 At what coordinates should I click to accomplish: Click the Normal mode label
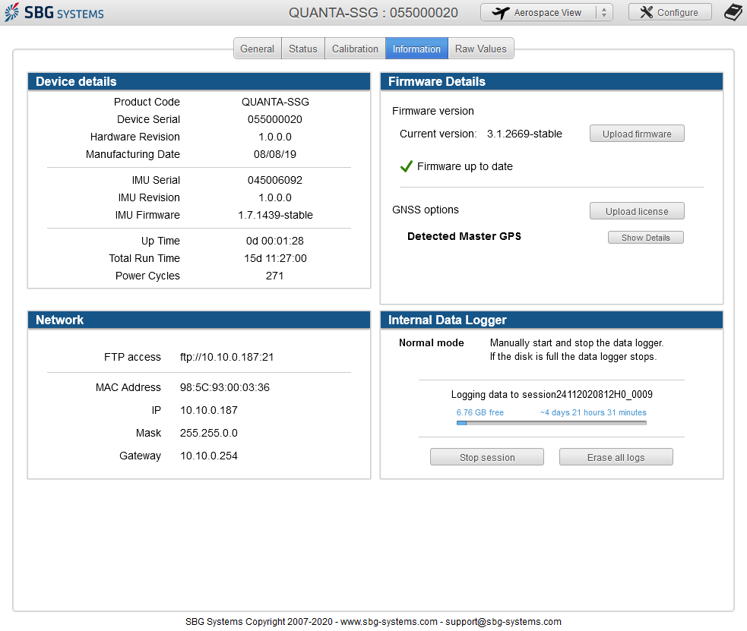(431, 343)
